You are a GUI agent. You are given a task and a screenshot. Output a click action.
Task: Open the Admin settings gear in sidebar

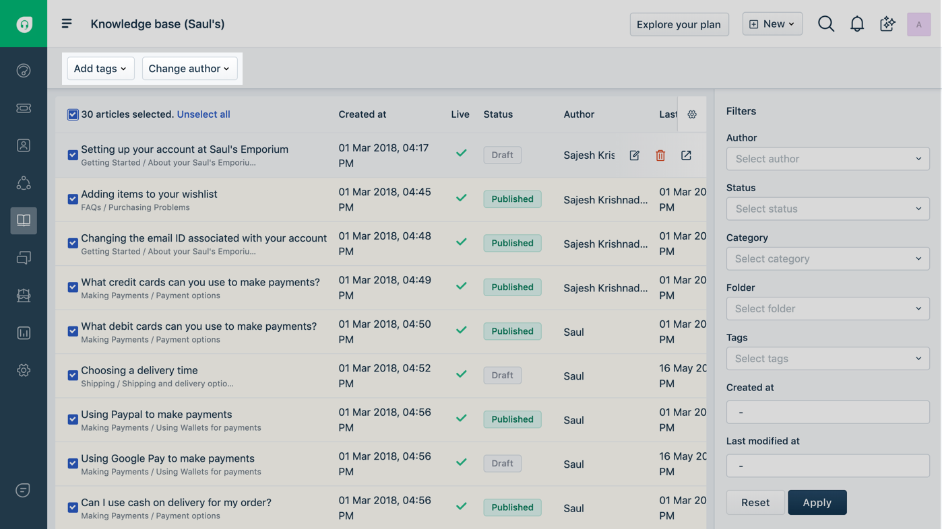click(24, 370)
